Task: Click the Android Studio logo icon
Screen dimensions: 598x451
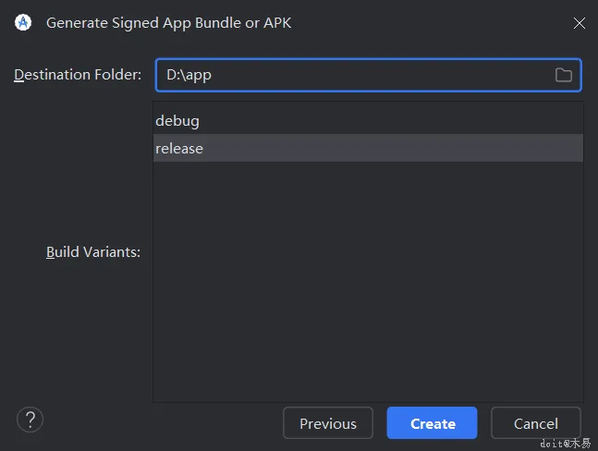Action: point(24,22)
